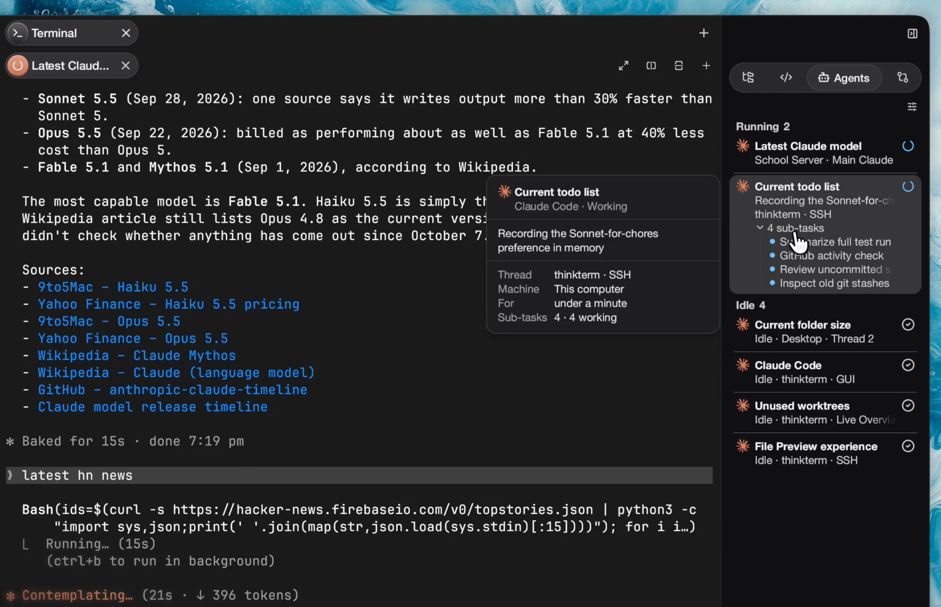The height and width of the screenshot is (607, 941).
Task: Close the Terminal tab
Action: 126,33
